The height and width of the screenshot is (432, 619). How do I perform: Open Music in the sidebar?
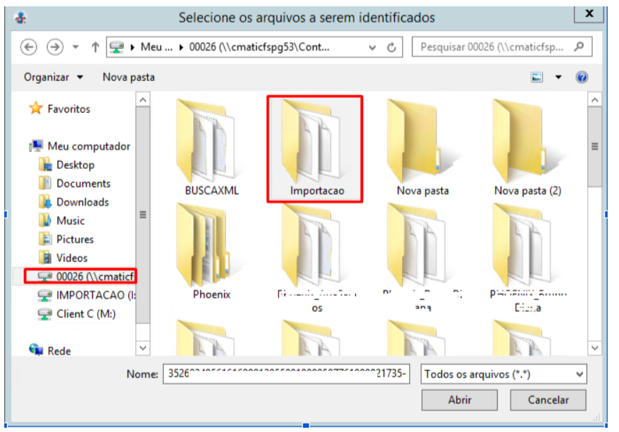(x=62, y=221)
